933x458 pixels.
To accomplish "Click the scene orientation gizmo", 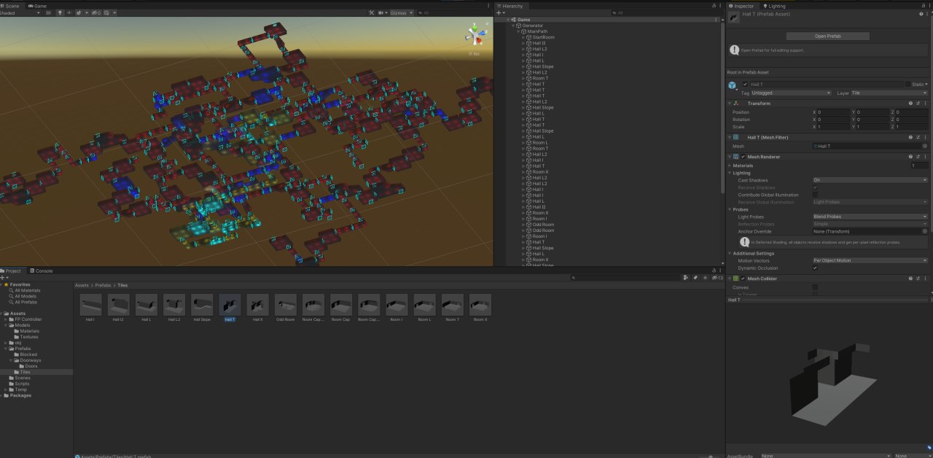I will coord(475,34).
